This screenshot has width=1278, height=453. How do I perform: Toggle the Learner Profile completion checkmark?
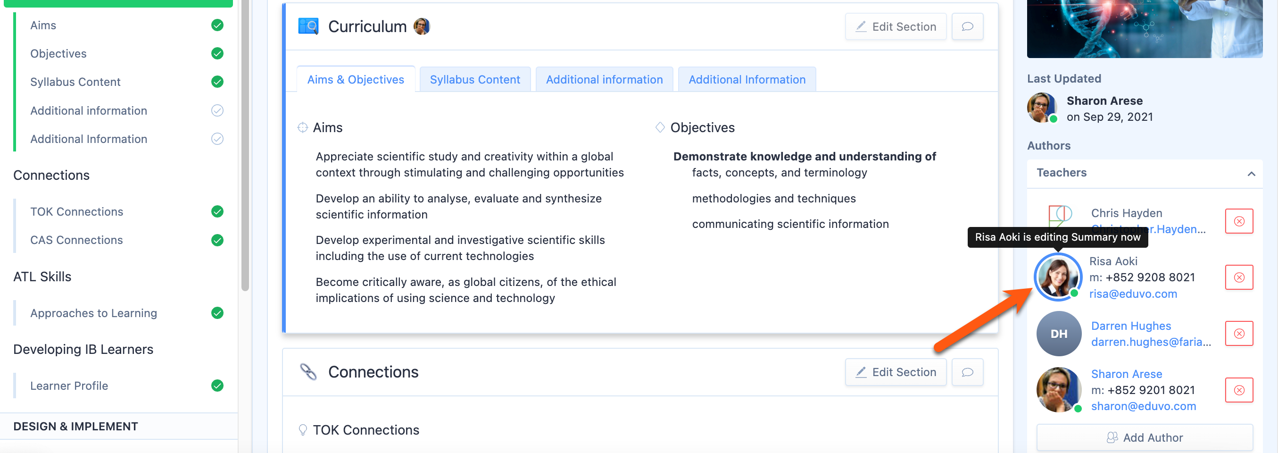(217, 386)
